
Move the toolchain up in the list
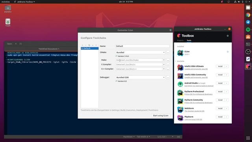(x=93, y=45)
